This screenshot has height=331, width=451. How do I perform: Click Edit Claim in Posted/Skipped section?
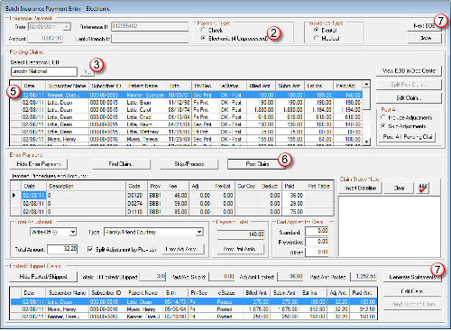(x=412, y=291)
